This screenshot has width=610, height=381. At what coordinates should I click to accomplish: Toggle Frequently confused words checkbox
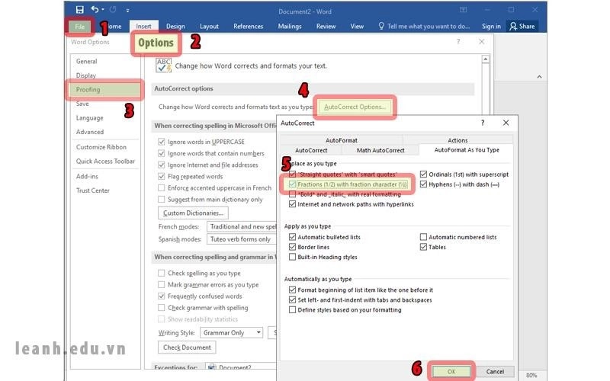point(162,296)
